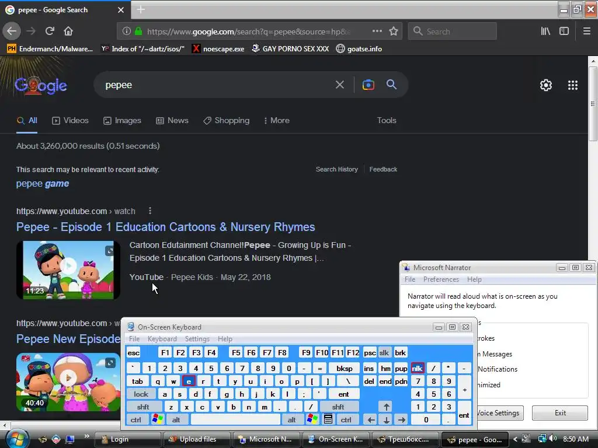Play the 40:40 Pepee video thumbnail

(x=68, y=381)
